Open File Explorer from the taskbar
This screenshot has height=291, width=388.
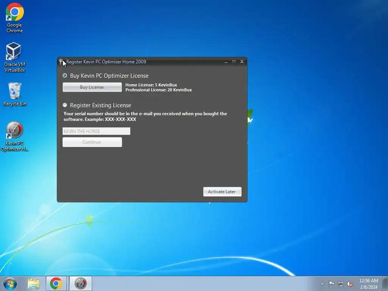pos(34,283)
